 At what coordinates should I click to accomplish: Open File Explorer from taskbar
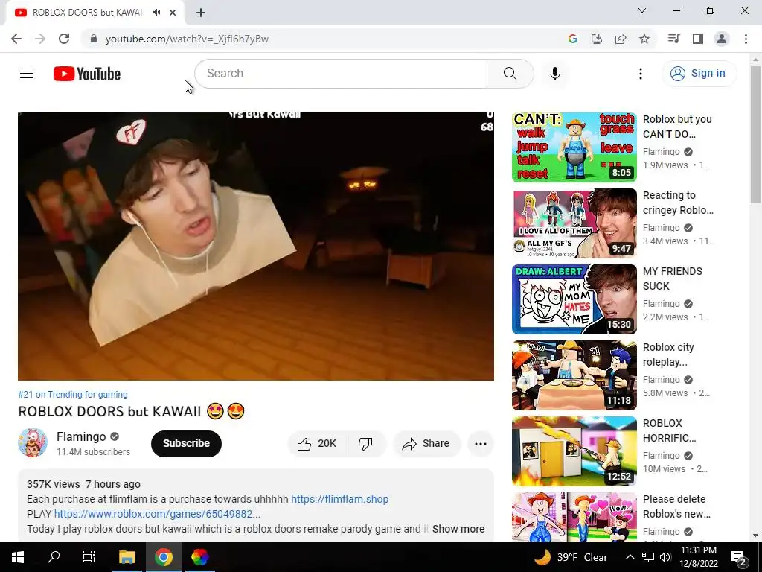tap(127, 557)
